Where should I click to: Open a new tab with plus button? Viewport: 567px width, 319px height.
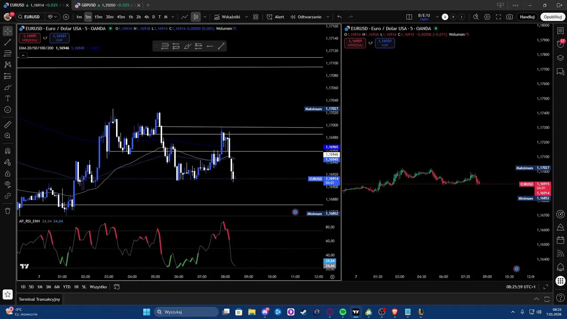point(148,5)
